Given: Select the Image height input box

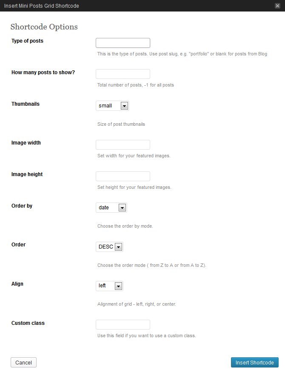Looking at the screenshot, I should pyautogui.click(x=123, y=176).
